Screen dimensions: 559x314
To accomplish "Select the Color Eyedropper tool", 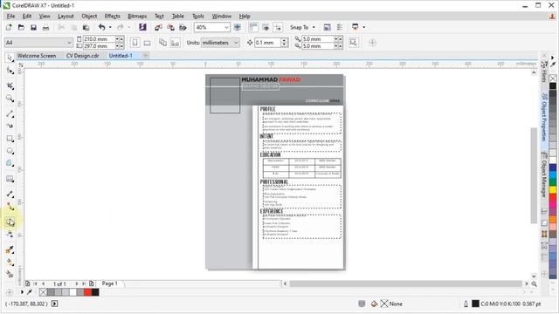I will pos(10,249).
